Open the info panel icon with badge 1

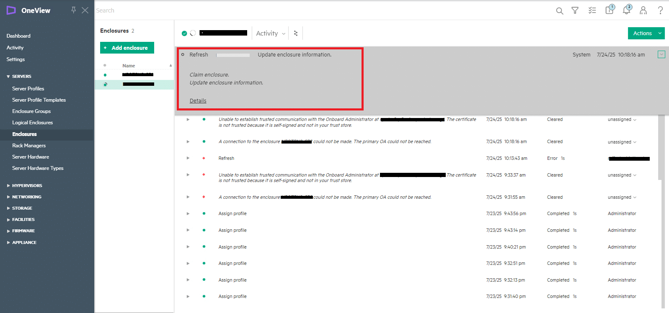[610, 10]
